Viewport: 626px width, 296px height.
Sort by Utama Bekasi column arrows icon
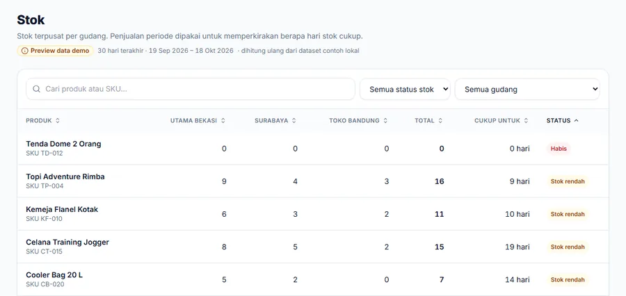point(223,120)
